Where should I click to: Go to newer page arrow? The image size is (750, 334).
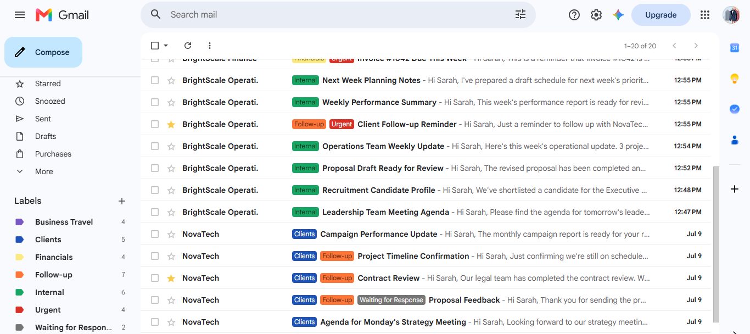(x=674, y=46)
